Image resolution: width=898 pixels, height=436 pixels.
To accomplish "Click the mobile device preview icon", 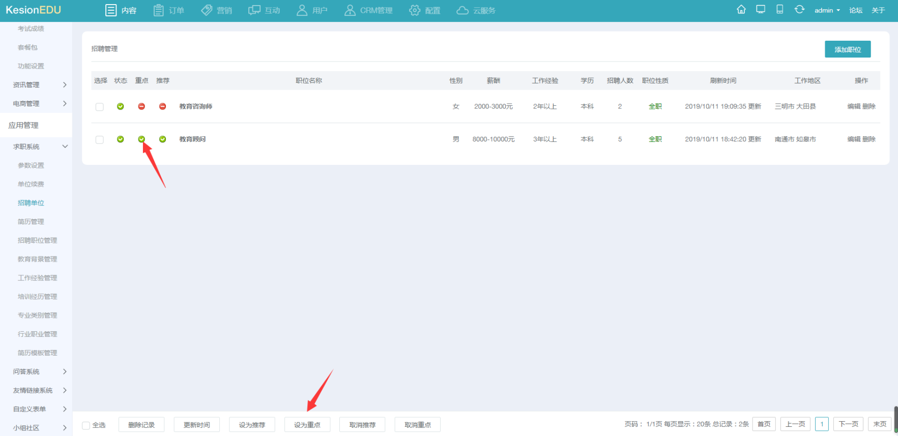I will [779, 10].
